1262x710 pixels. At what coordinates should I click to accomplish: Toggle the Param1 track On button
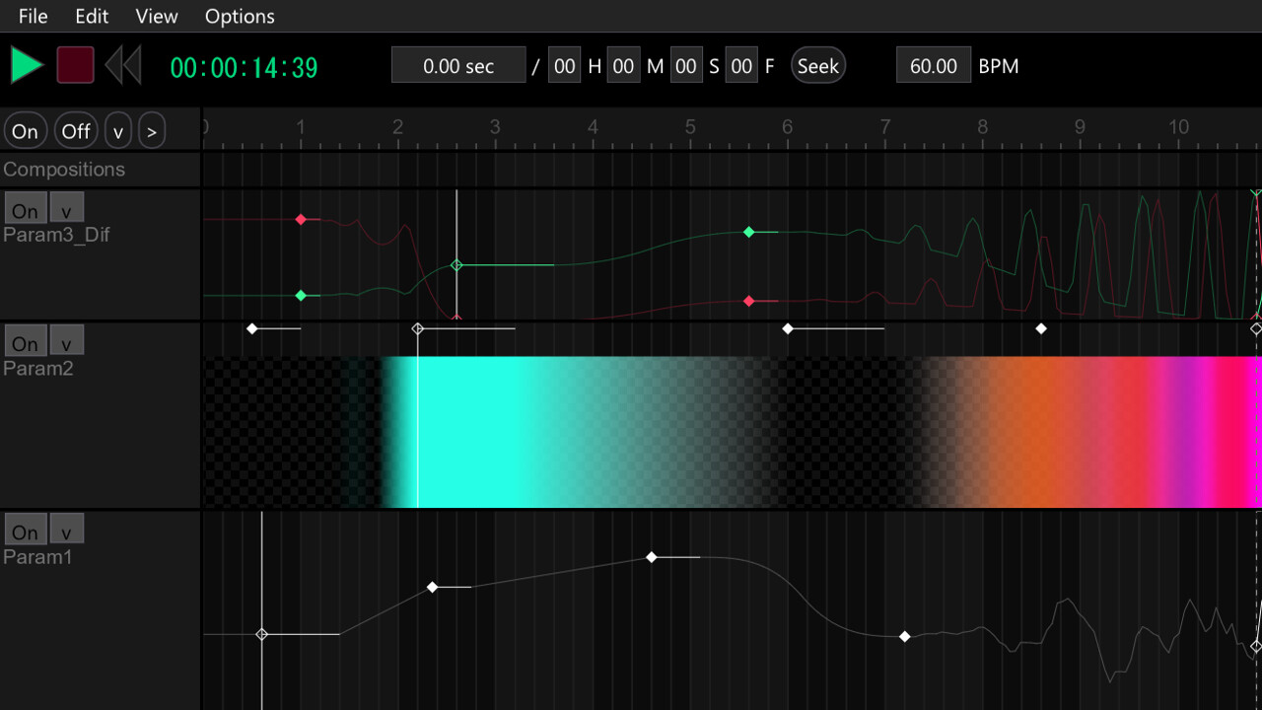click(x=25, y=532)
